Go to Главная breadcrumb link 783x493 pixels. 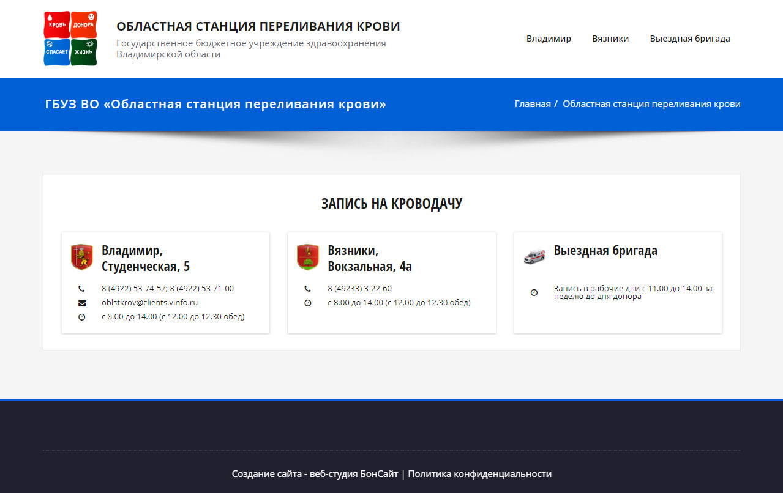tap(533, 104)
